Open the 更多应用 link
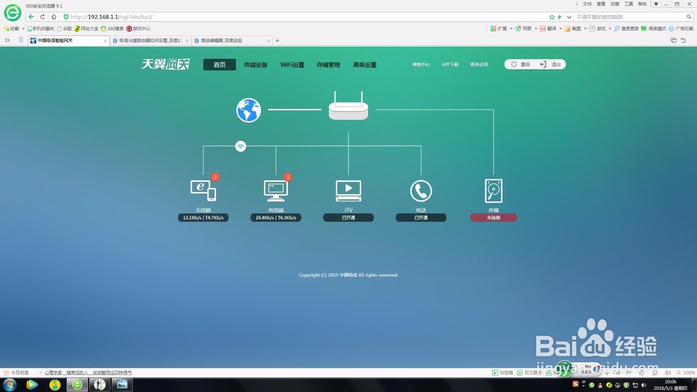 [x=480, y=64]
